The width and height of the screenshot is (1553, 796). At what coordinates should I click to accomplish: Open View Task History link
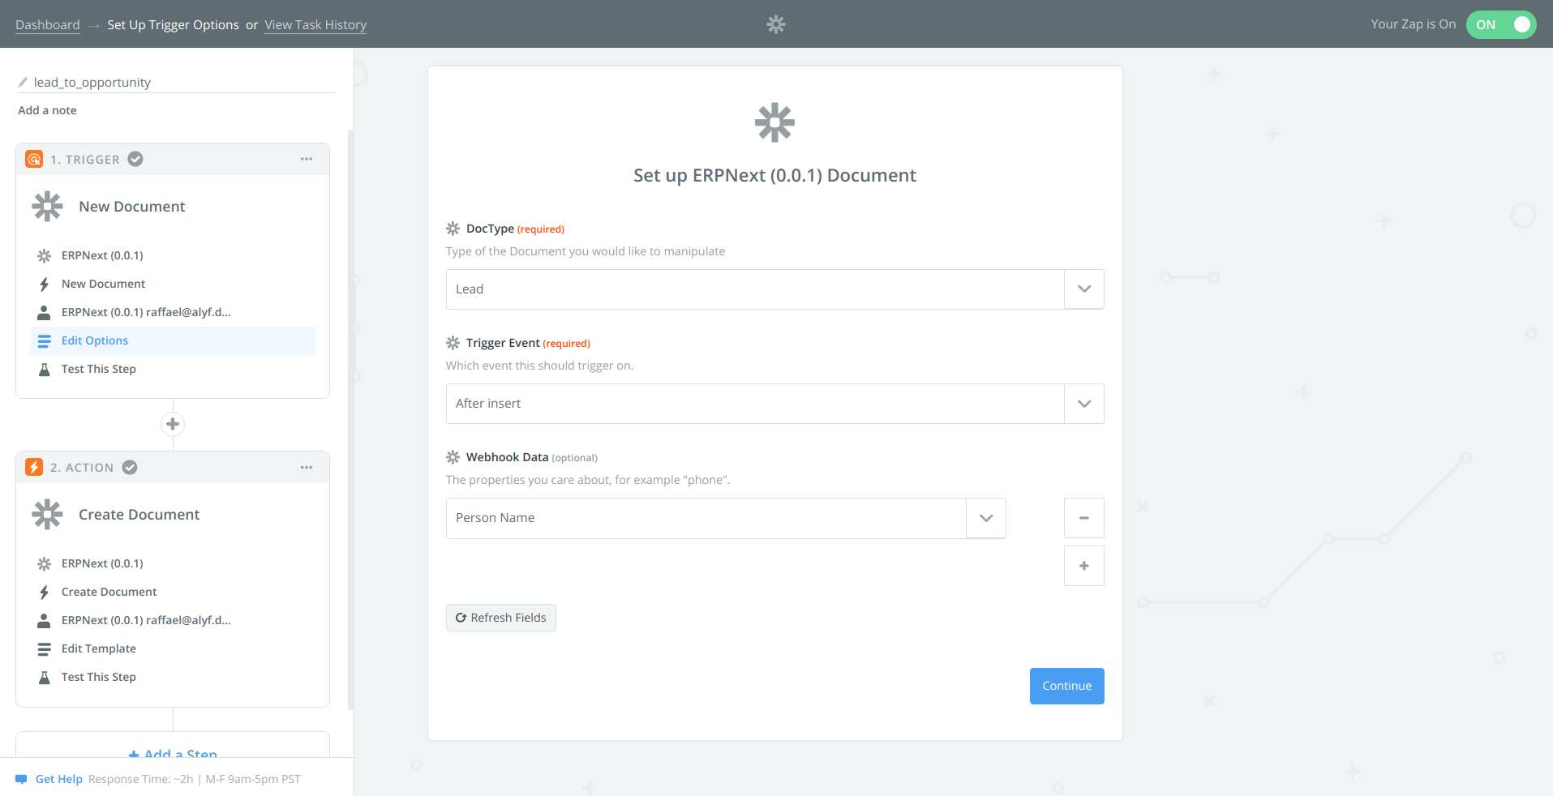click(315, 25)
